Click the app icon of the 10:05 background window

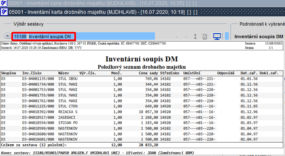(3, 3)
